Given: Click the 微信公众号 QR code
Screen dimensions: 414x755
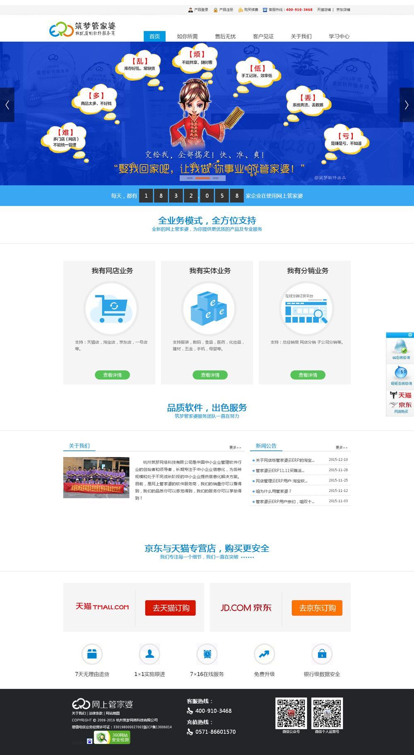Looking at the screenshot, I should tap(291, 713).
